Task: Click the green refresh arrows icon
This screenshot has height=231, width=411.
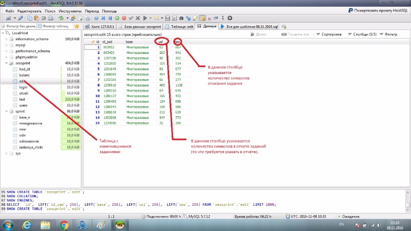Action: [x=61, y=18]
